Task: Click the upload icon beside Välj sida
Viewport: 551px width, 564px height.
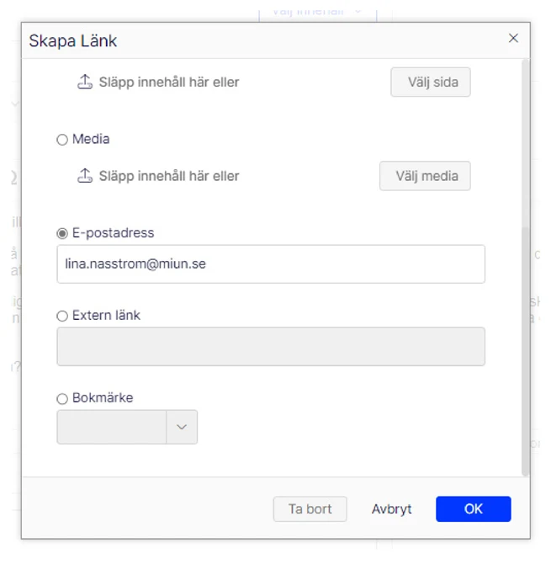Action: (85, 82)
